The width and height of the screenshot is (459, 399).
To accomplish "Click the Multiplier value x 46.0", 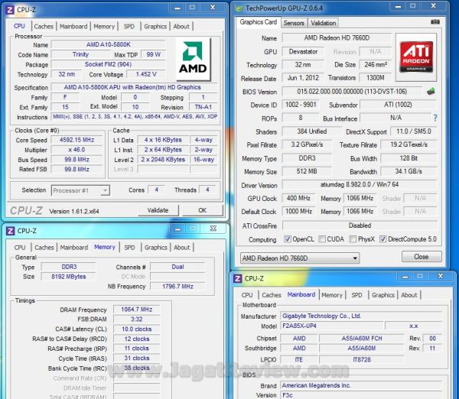I will (77, 150).
